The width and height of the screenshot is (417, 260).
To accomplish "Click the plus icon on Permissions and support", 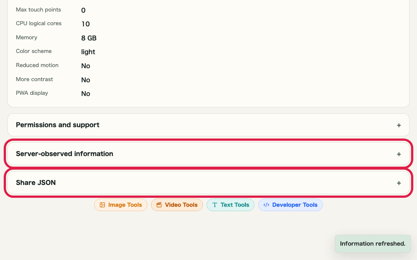I will [399, 125].
